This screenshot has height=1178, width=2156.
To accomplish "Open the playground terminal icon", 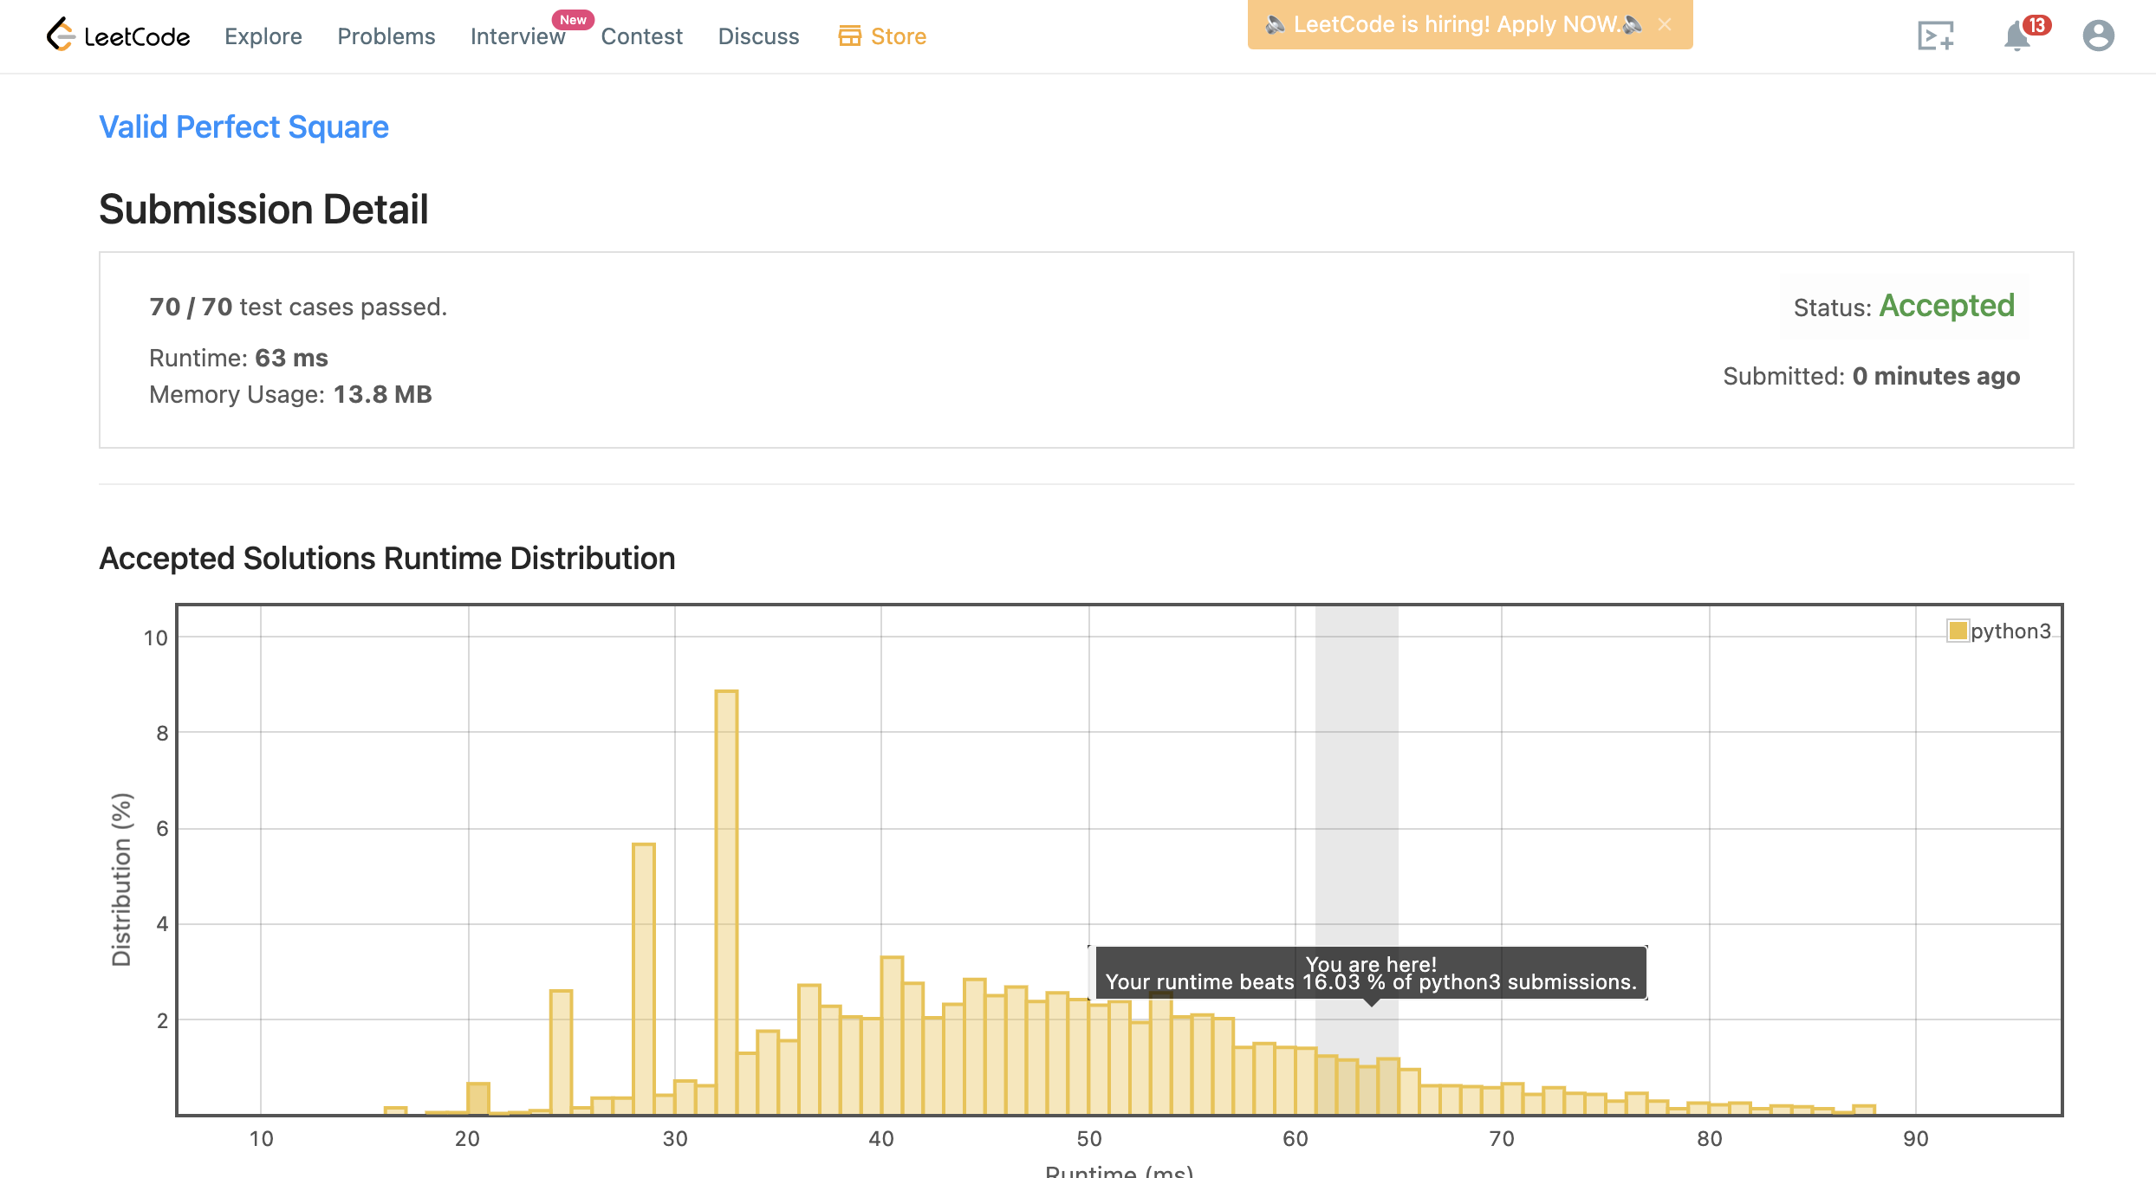I will click(1935, 36).
